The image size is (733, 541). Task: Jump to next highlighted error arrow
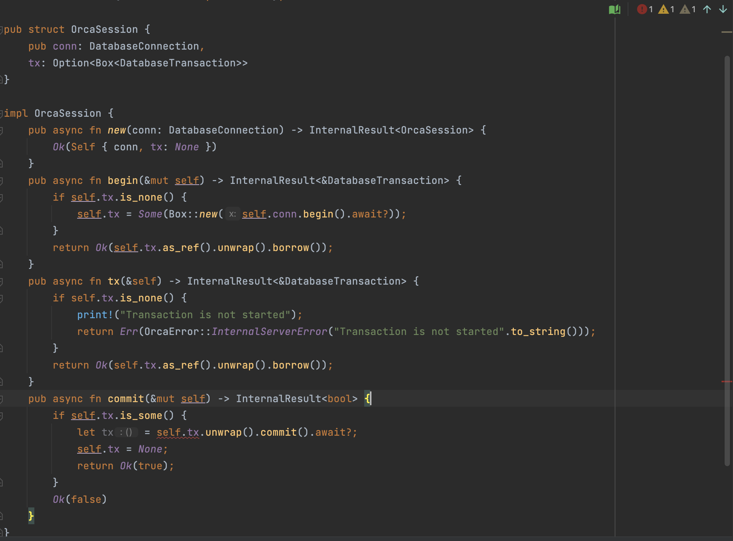723,10
